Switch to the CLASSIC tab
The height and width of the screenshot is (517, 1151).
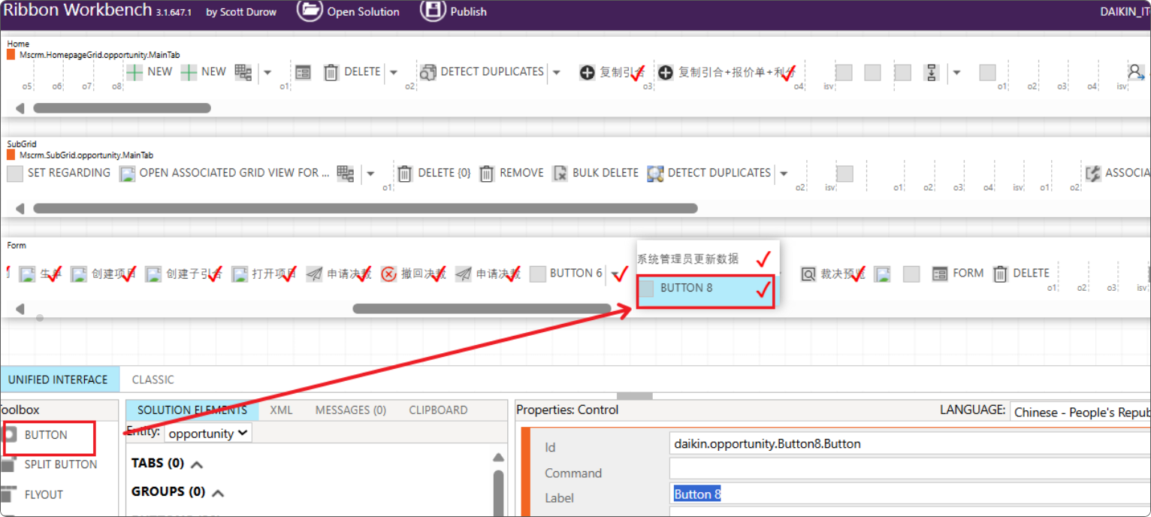pyautogui.click(x=153, y=379)
